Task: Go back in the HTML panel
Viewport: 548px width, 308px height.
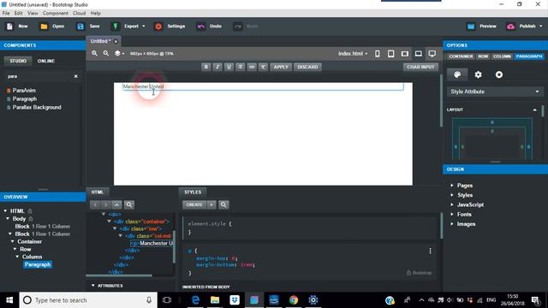Action: (x=95, y=204)
